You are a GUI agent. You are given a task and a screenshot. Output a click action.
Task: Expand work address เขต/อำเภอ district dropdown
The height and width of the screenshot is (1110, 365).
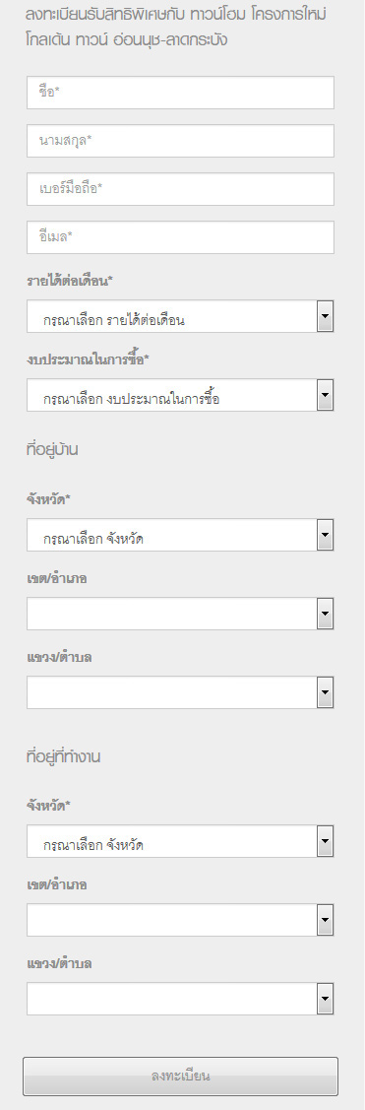click(180, 920)
